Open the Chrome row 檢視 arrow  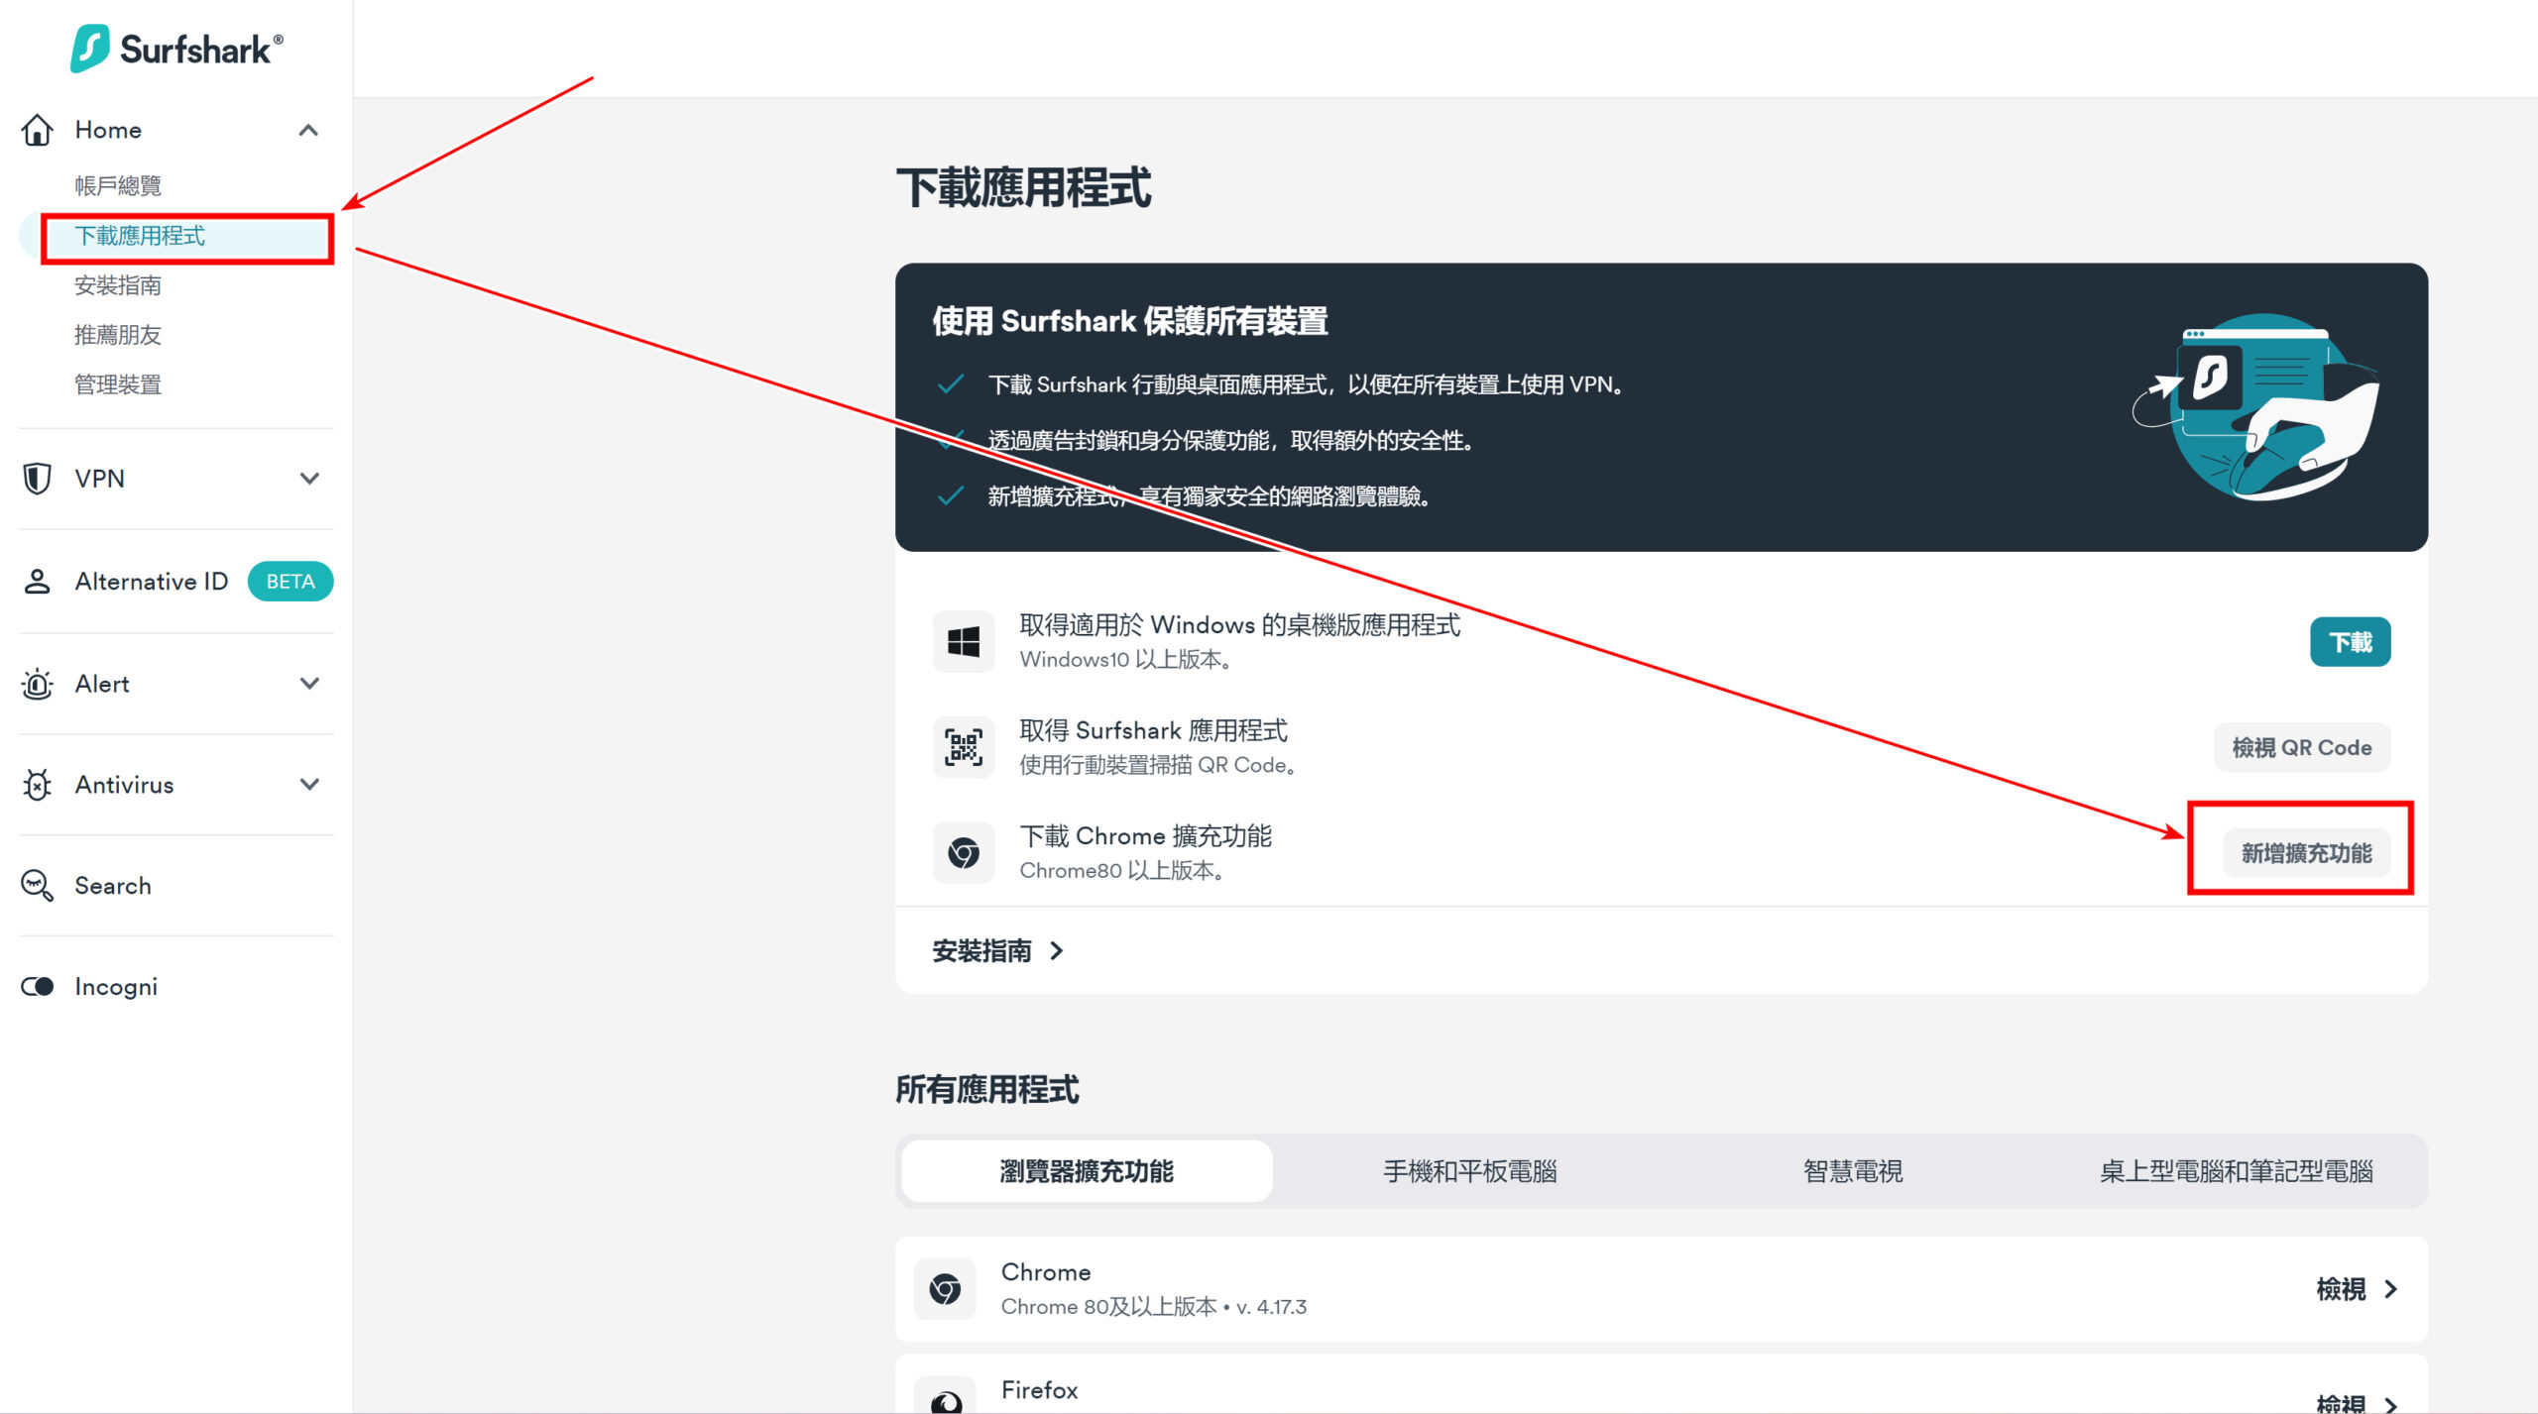coord(2391,1289)
